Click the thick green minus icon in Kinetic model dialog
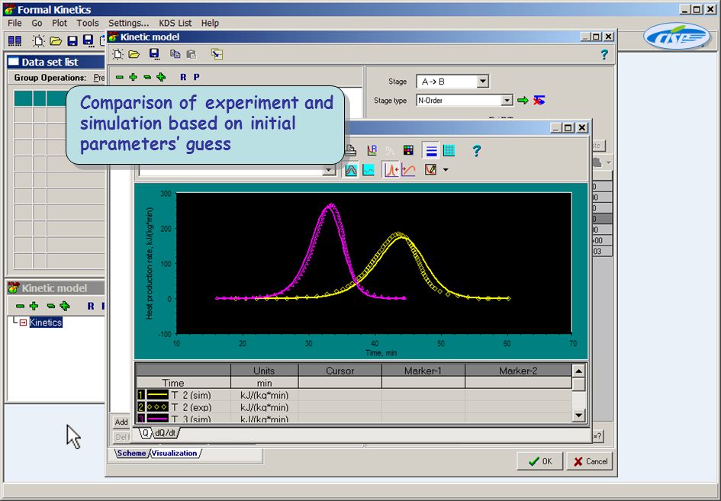Screen dimensions: 721x501 147,77
